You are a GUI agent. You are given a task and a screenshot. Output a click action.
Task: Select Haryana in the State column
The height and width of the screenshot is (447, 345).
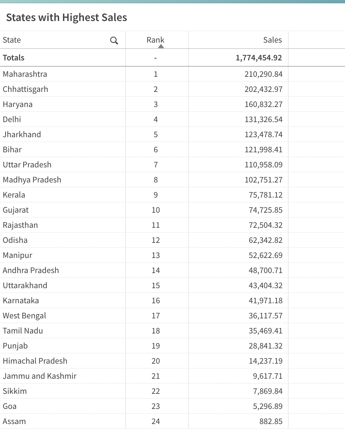click(18, 104)
